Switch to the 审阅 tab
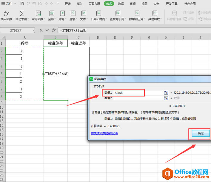The height and width of the screenshot is (182, 211). click(133, 4)
